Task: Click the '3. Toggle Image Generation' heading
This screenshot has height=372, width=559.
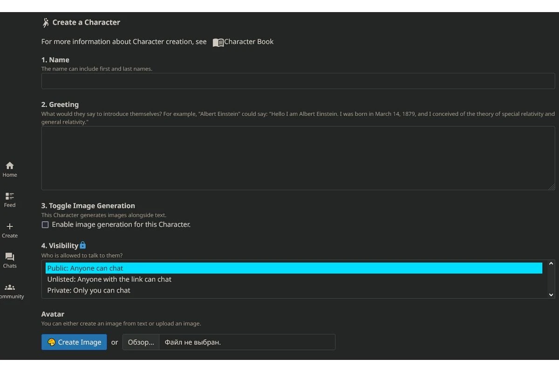Action: (88, 206)
